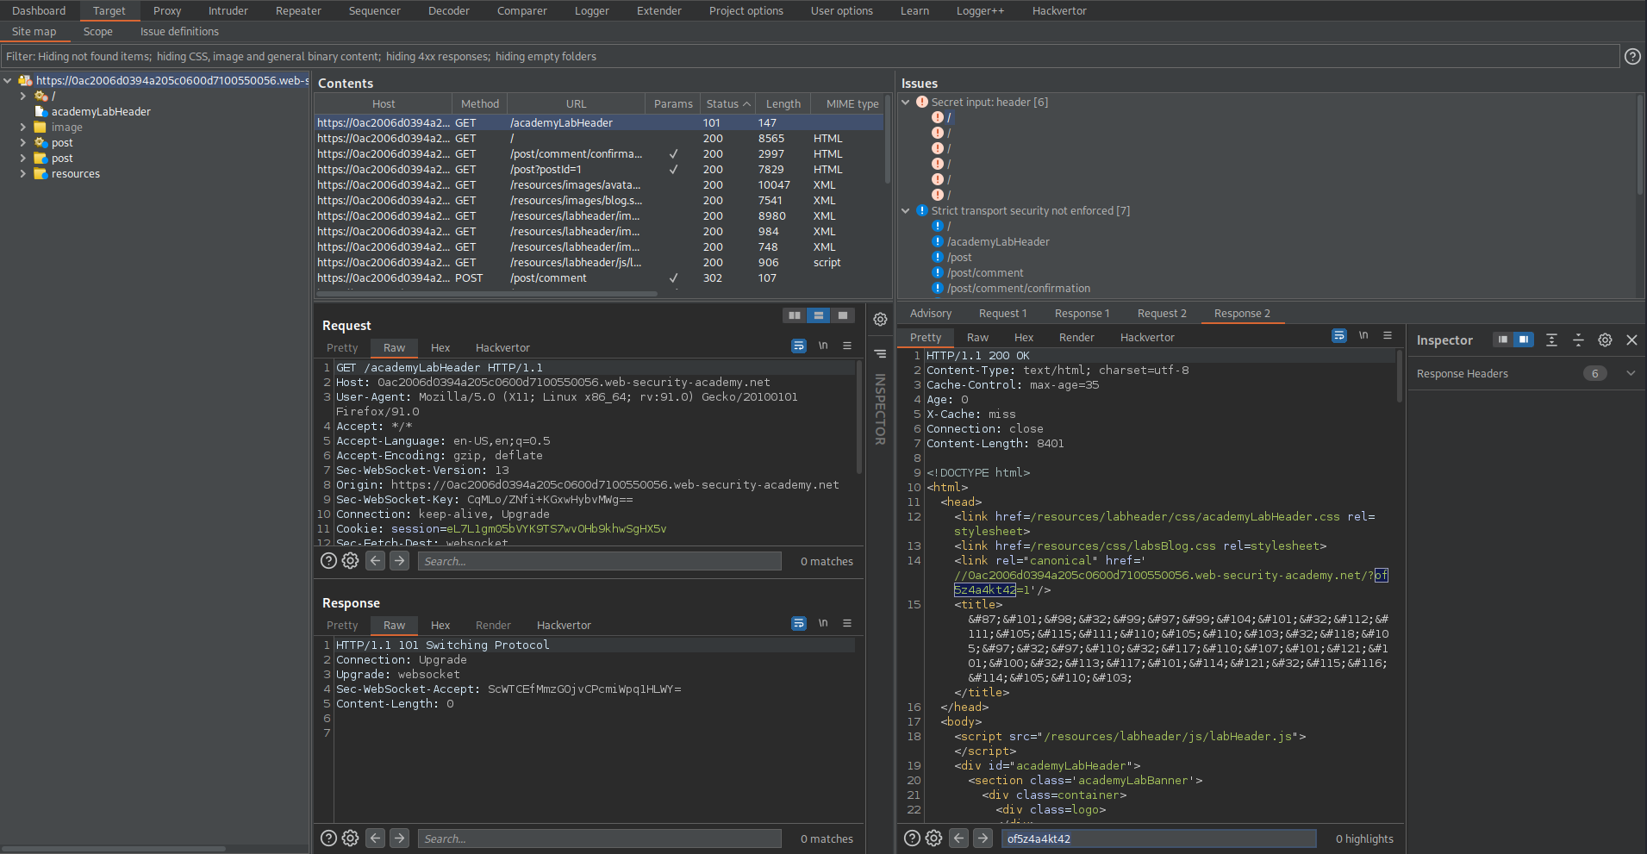Viewport: 1647px width, 854px height.
Task: Expand Response Headers section in Inspector
Action: tap(1631, 373)
